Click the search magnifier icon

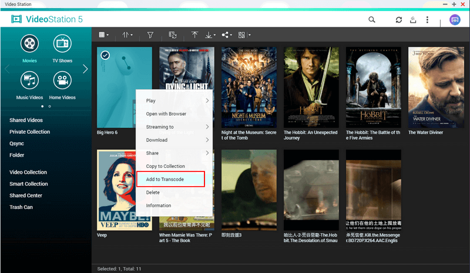click(x=372, y=20)
